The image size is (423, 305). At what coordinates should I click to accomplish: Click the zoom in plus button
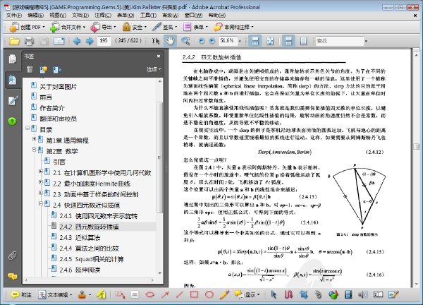pos(212,41)
